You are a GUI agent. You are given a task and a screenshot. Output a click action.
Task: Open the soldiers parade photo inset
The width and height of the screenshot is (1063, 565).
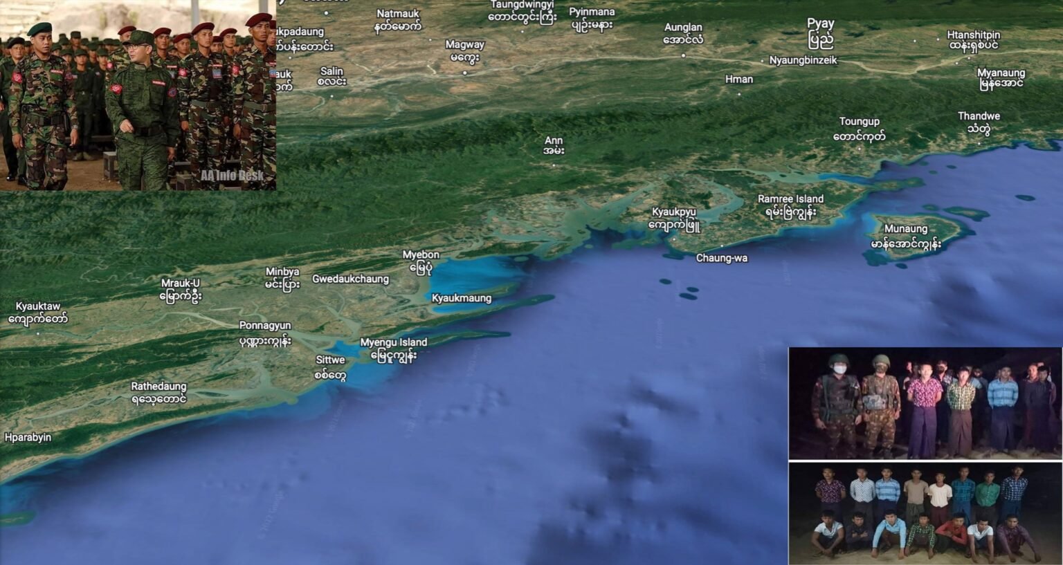point(138,95)
